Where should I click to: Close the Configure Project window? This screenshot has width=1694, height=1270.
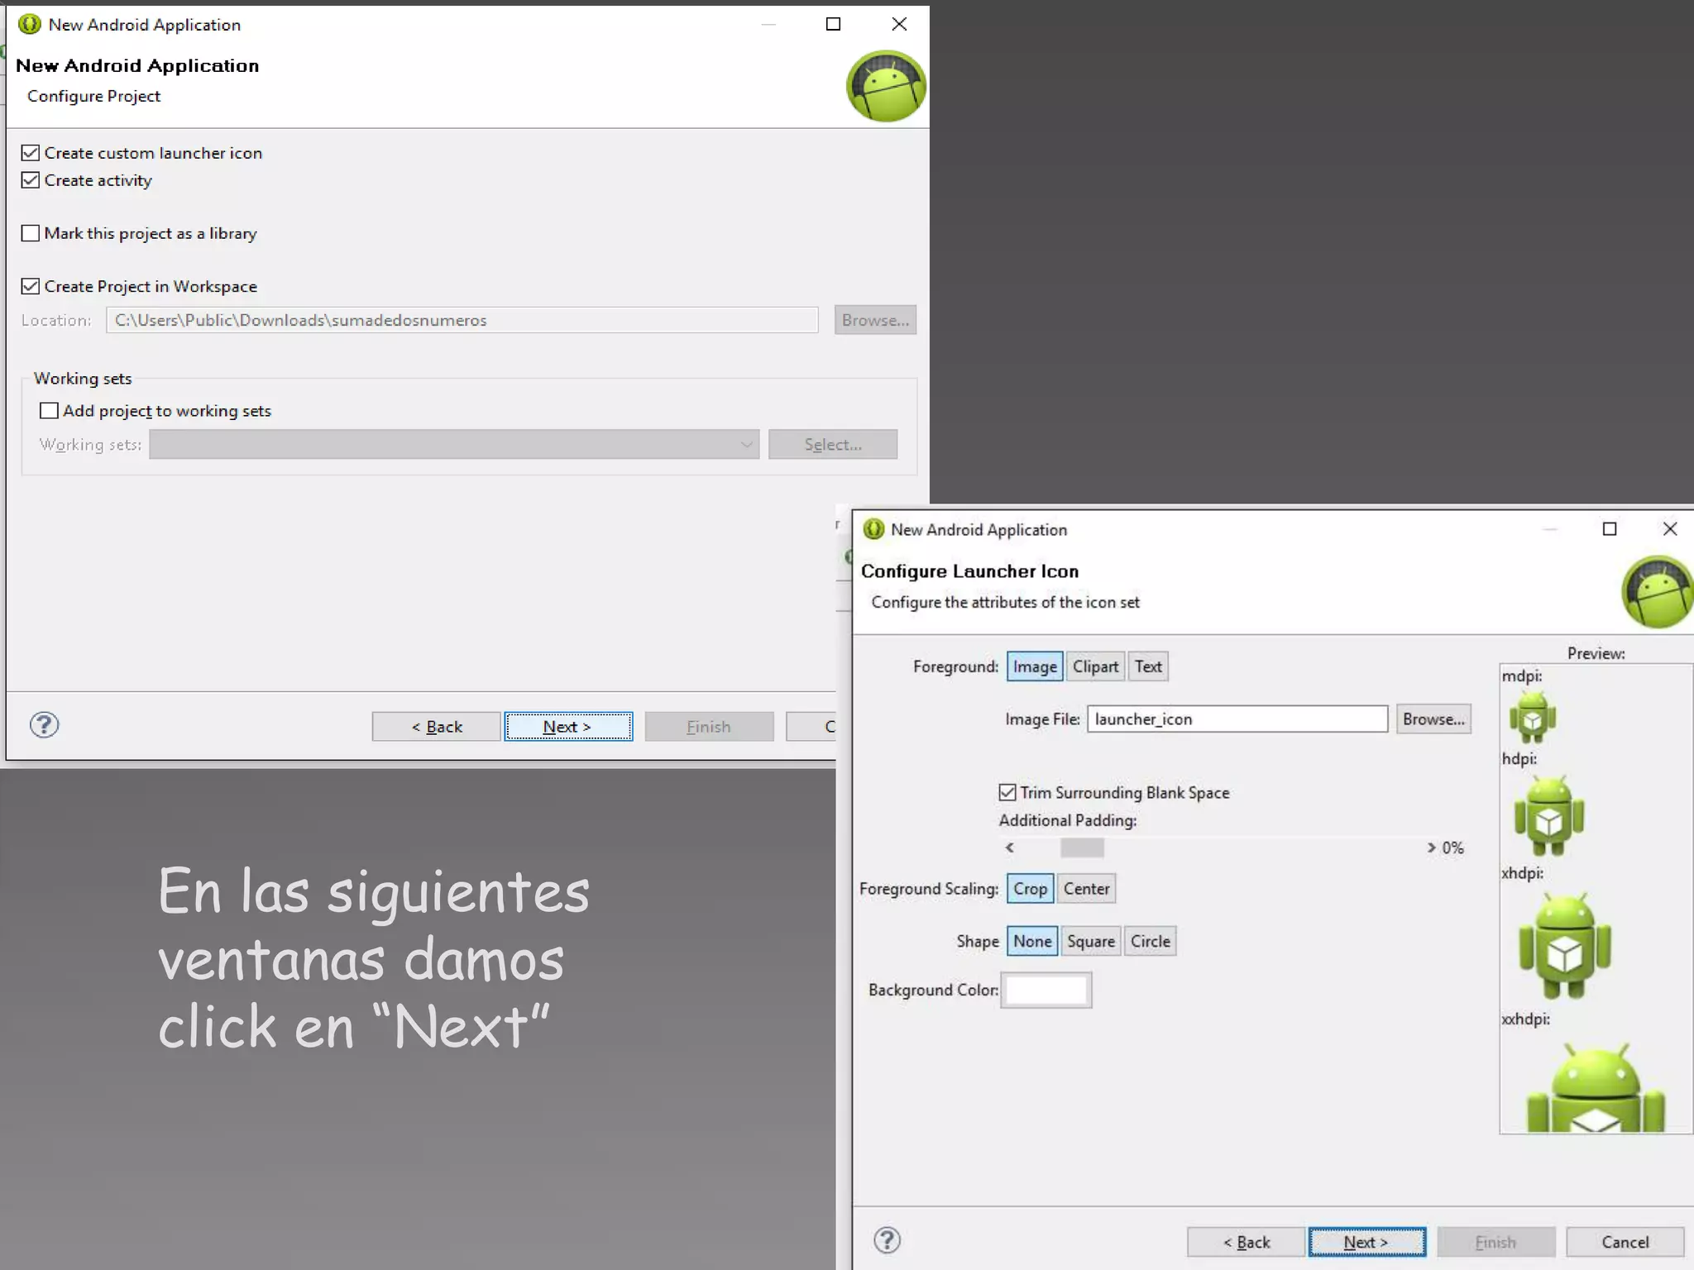pos(899,24)
